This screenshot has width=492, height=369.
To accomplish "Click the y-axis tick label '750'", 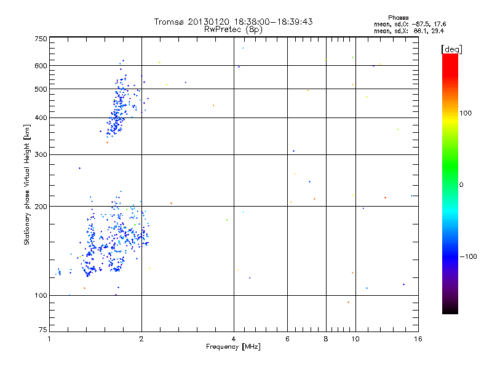I will [x=41, y=39].
